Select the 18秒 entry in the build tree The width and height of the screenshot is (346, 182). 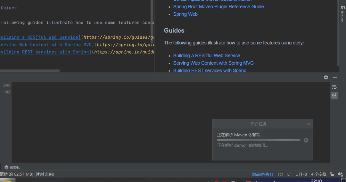[6, 92]
